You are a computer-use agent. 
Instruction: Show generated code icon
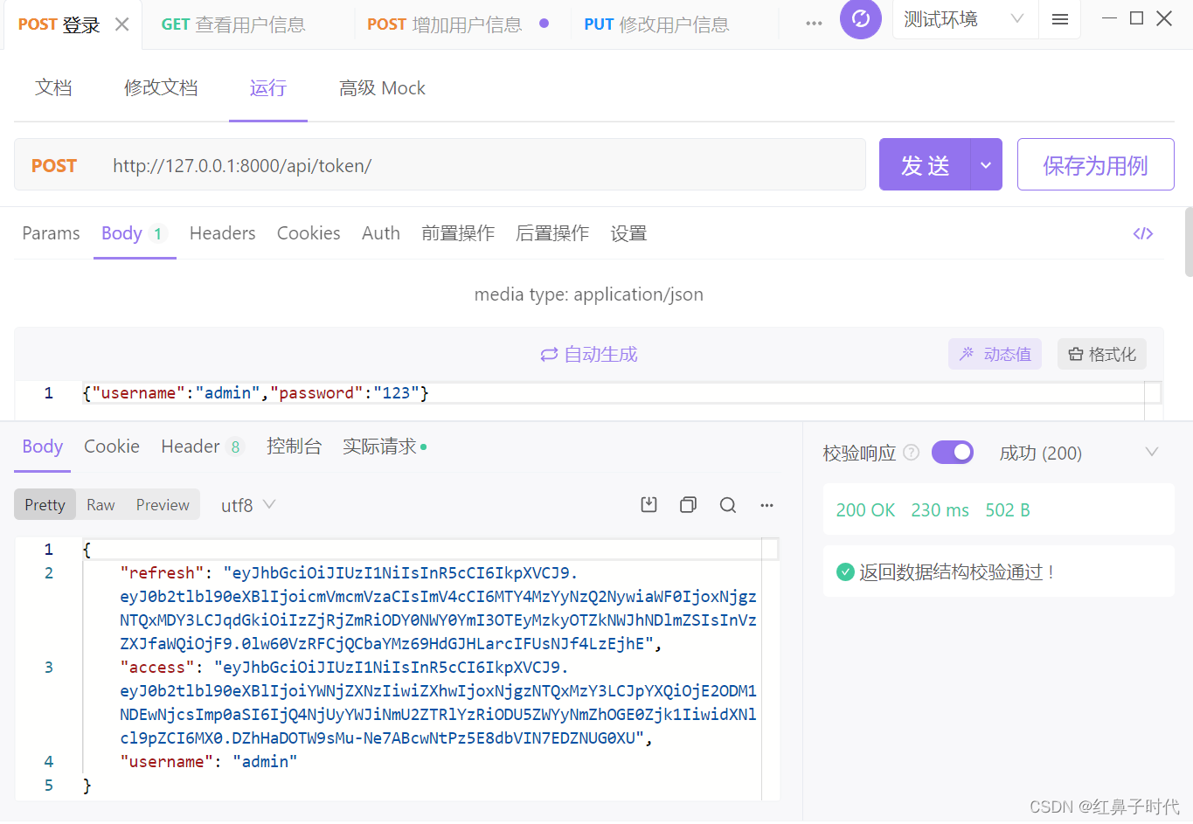1143,233
